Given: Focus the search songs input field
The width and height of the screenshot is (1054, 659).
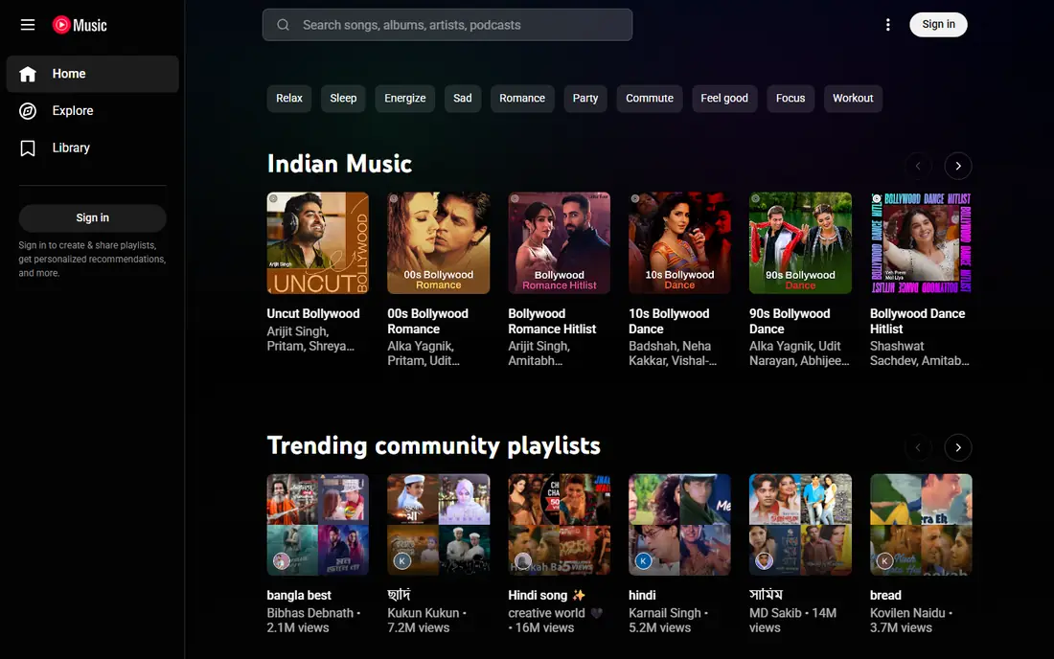Looking at the screenshot, I should point(447,25).
